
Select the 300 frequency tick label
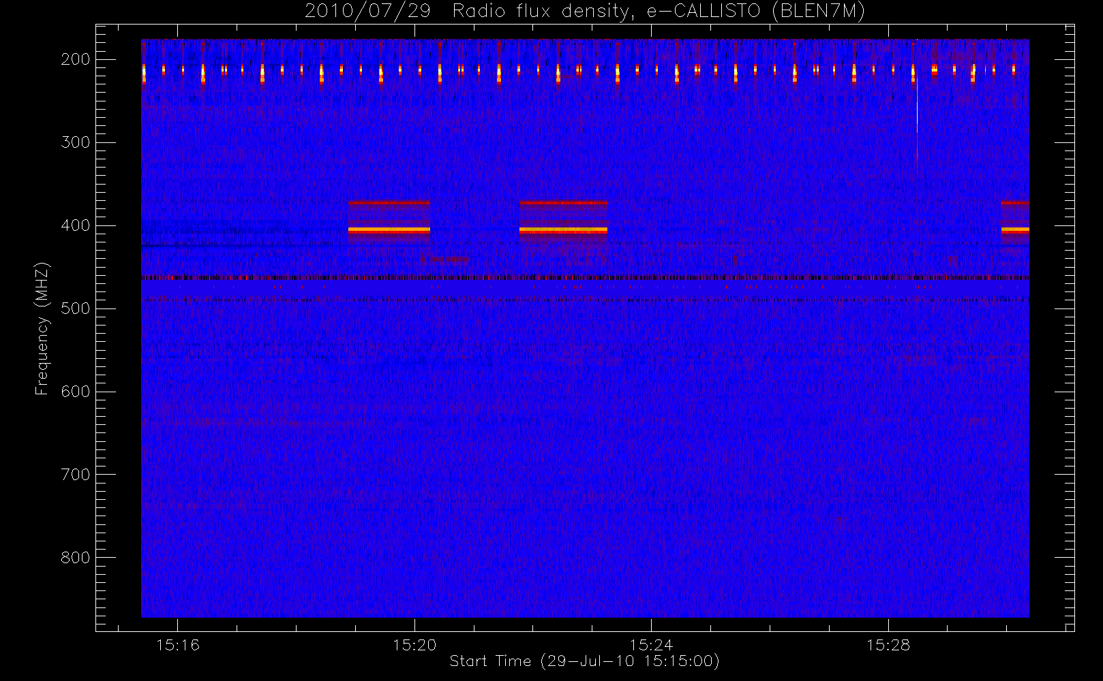[x=75, y=142]
